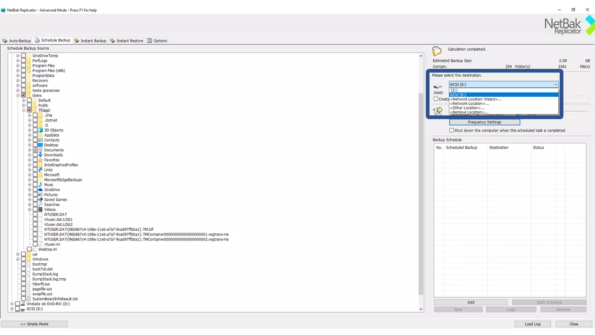Click the Videos film icon

(x=40, y=210)
